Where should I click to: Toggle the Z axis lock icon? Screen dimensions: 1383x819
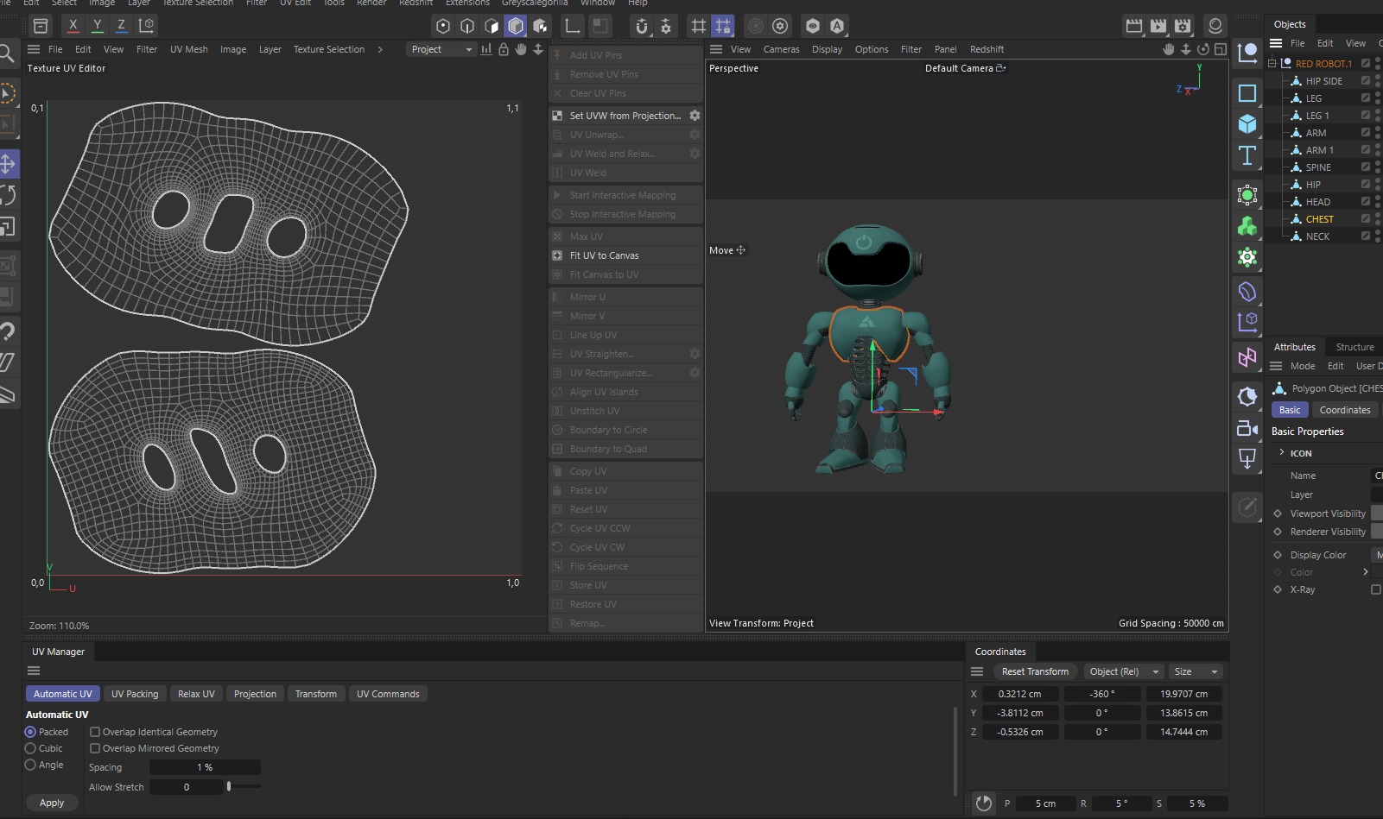121,26
